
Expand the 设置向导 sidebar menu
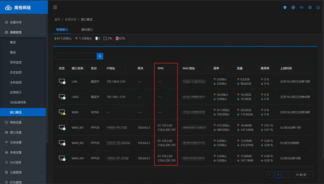click(x=23, y=22)
